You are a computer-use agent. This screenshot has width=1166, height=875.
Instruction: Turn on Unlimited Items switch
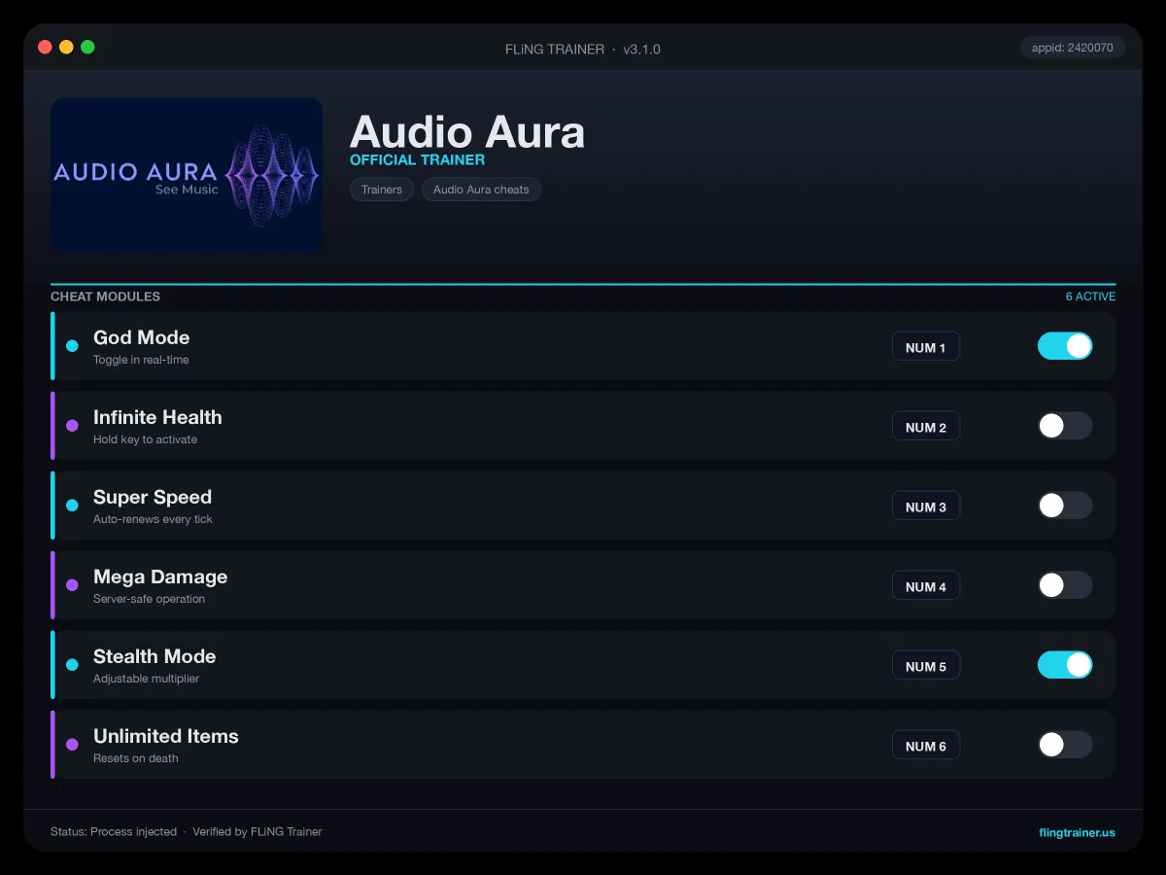point(1065,745)
